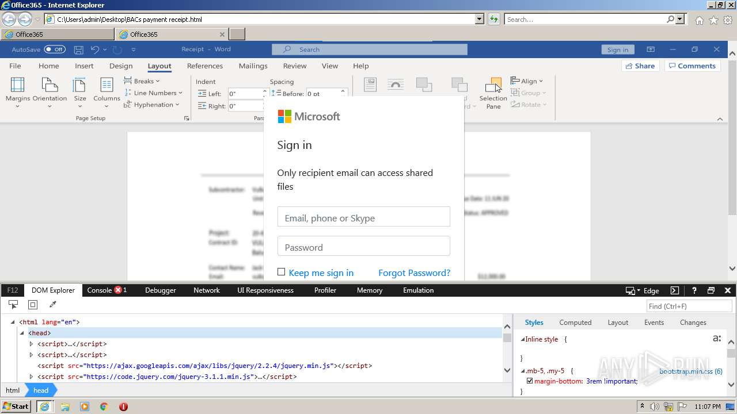Click the Console toggle icon in F12 bar
Image resolution: width=737 pixels, height=414 pixels.
675,290
